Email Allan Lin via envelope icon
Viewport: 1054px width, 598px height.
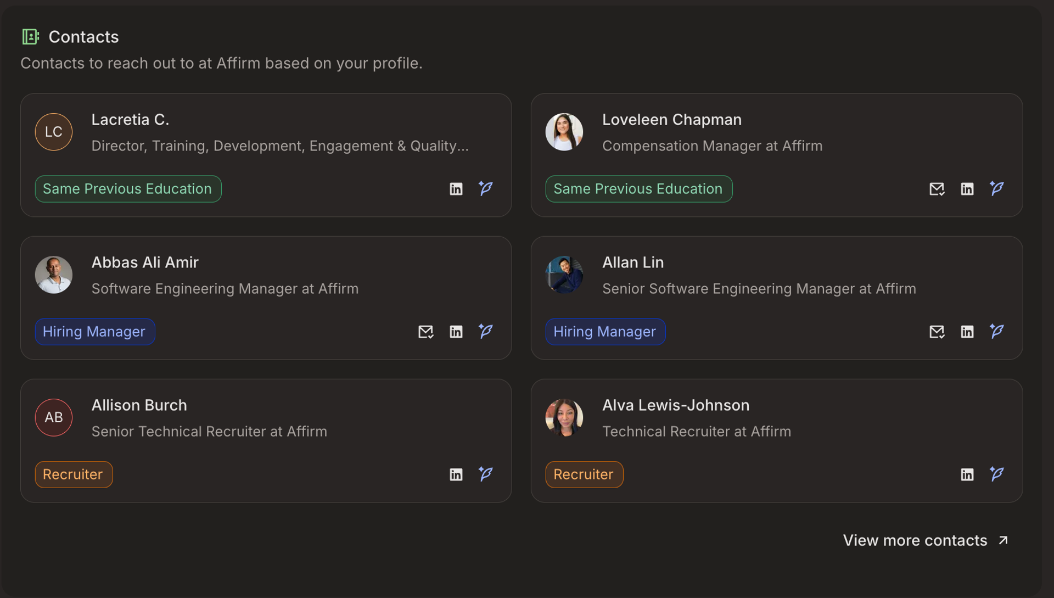click(x=937, y=332)
